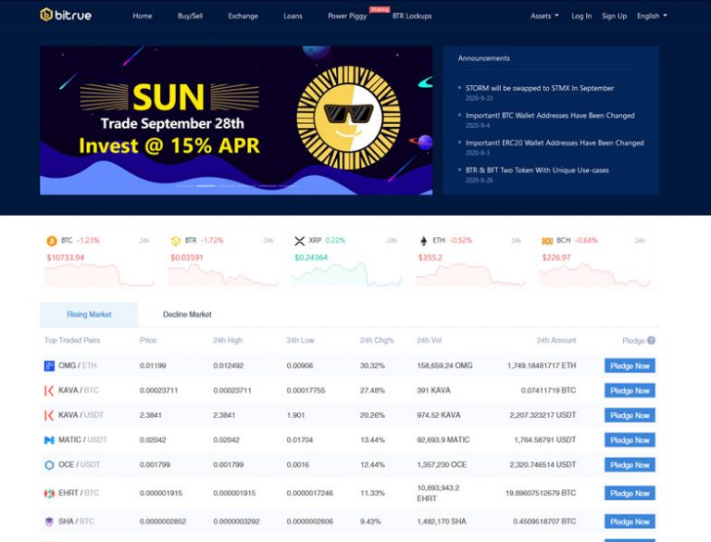
Task: Click the 24h High column header
Action: coord(228,340)
